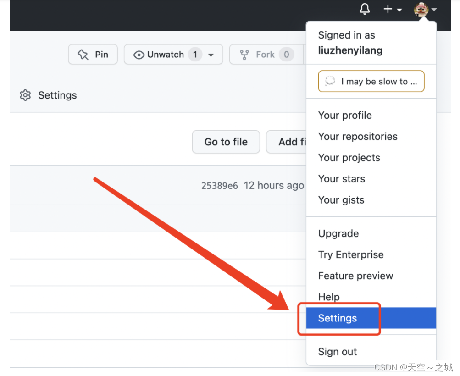Viewport: 460px width, 376px height.
Task: Click the username liuzhenyilang
Action: (350, 50)
